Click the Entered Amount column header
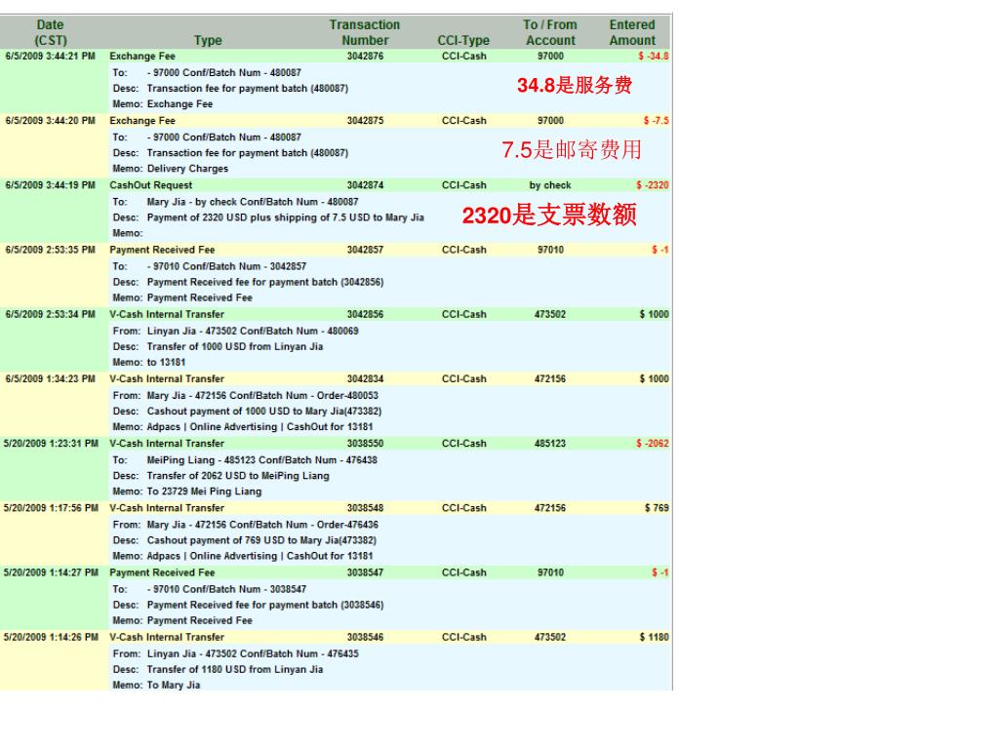 (632, 32)
